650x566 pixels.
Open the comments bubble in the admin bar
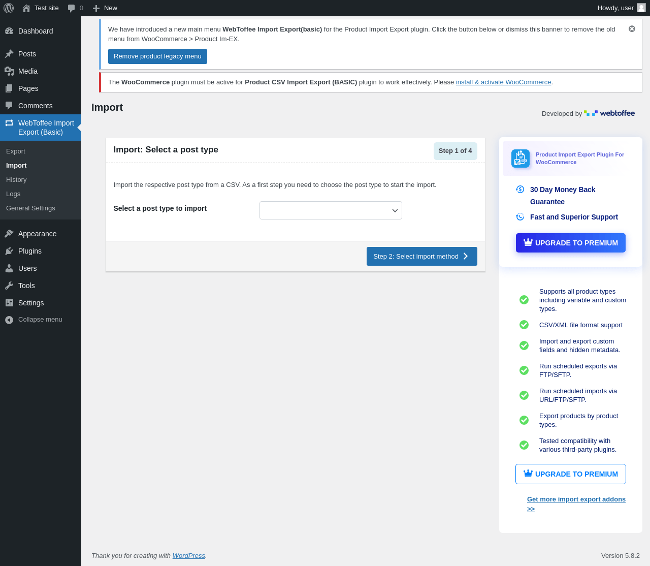click(72, 8)
